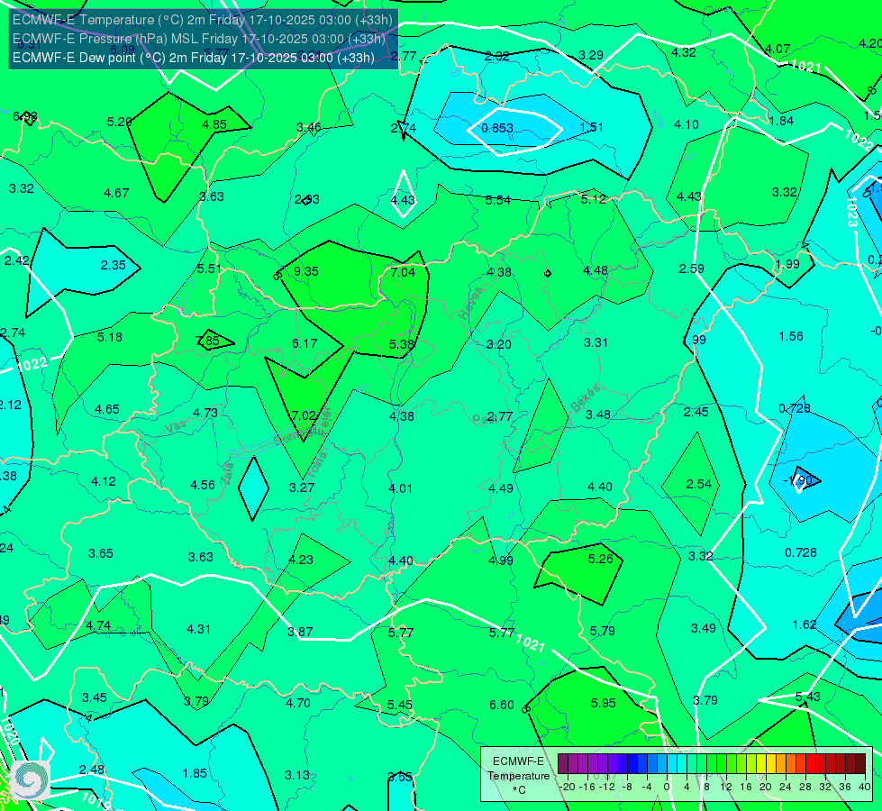Click the Heves county label

(x=471, y=303)
